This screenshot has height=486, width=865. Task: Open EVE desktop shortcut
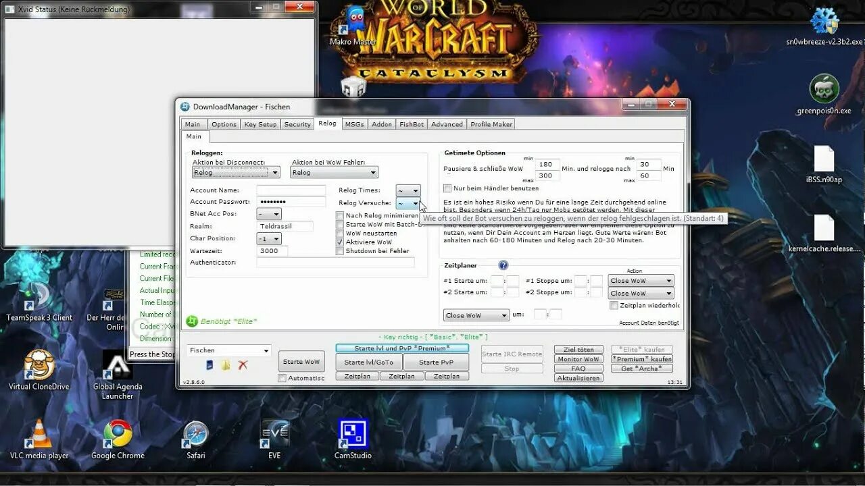pyautogui.click(x=274, y=439)
